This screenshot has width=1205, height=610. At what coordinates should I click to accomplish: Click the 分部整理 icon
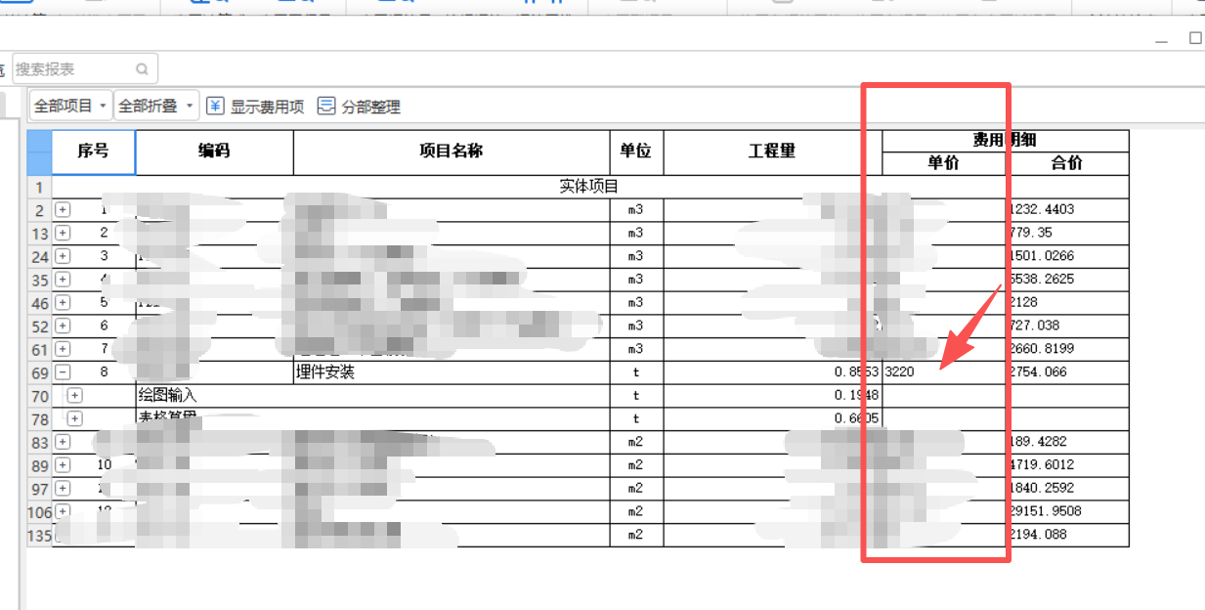tap(326, 105)
